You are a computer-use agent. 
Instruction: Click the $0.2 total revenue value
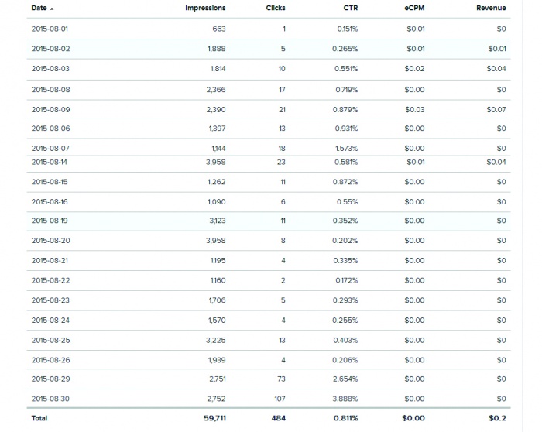498,418
